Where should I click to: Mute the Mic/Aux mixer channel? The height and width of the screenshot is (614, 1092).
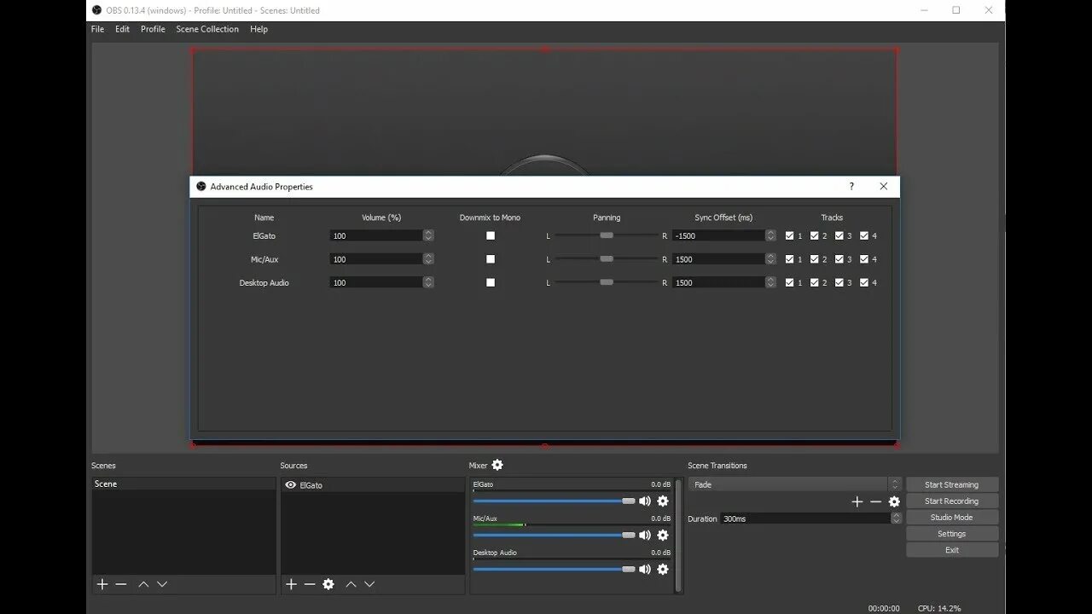645,536
